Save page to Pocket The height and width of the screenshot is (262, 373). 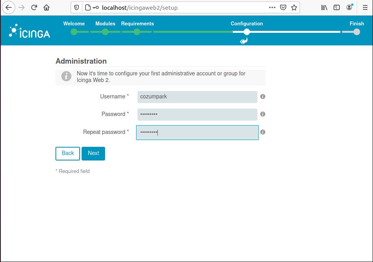click(x=283, y=7)
